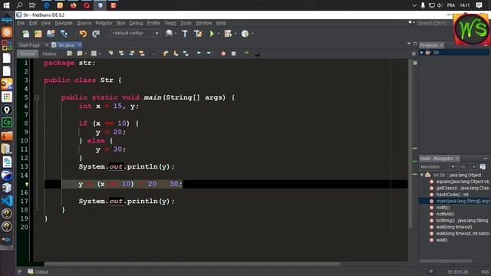Image resolution: width=491 pixels, height=276 pixels.
Task: Open the Output window icon in status bar
Action: [31, 271]
